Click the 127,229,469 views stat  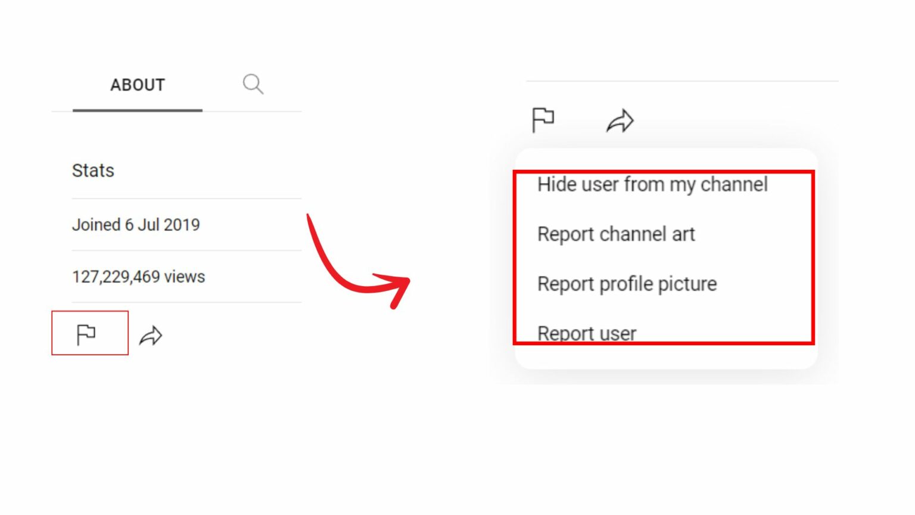[x=138, y=276]
